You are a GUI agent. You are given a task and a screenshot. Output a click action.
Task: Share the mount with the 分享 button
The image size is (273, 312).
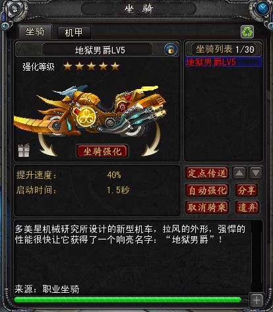(x=247, y=190)
